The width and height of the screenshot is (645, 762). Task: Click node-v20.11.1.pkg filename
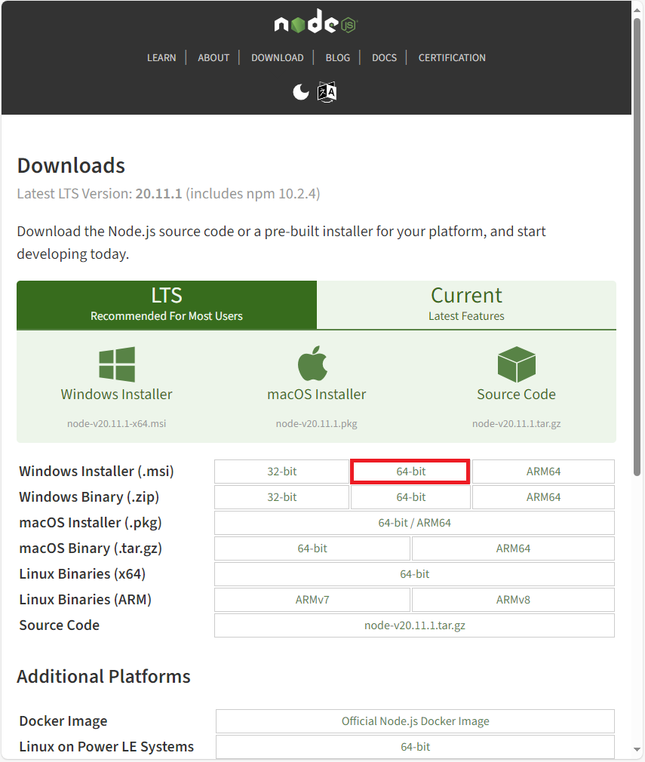[x=316, y=423]
